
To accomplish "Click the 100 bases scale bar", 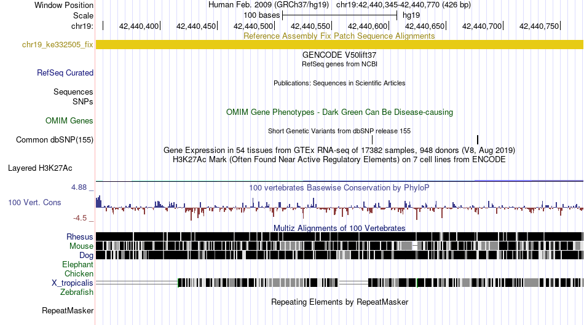I will tap(340, 15).
